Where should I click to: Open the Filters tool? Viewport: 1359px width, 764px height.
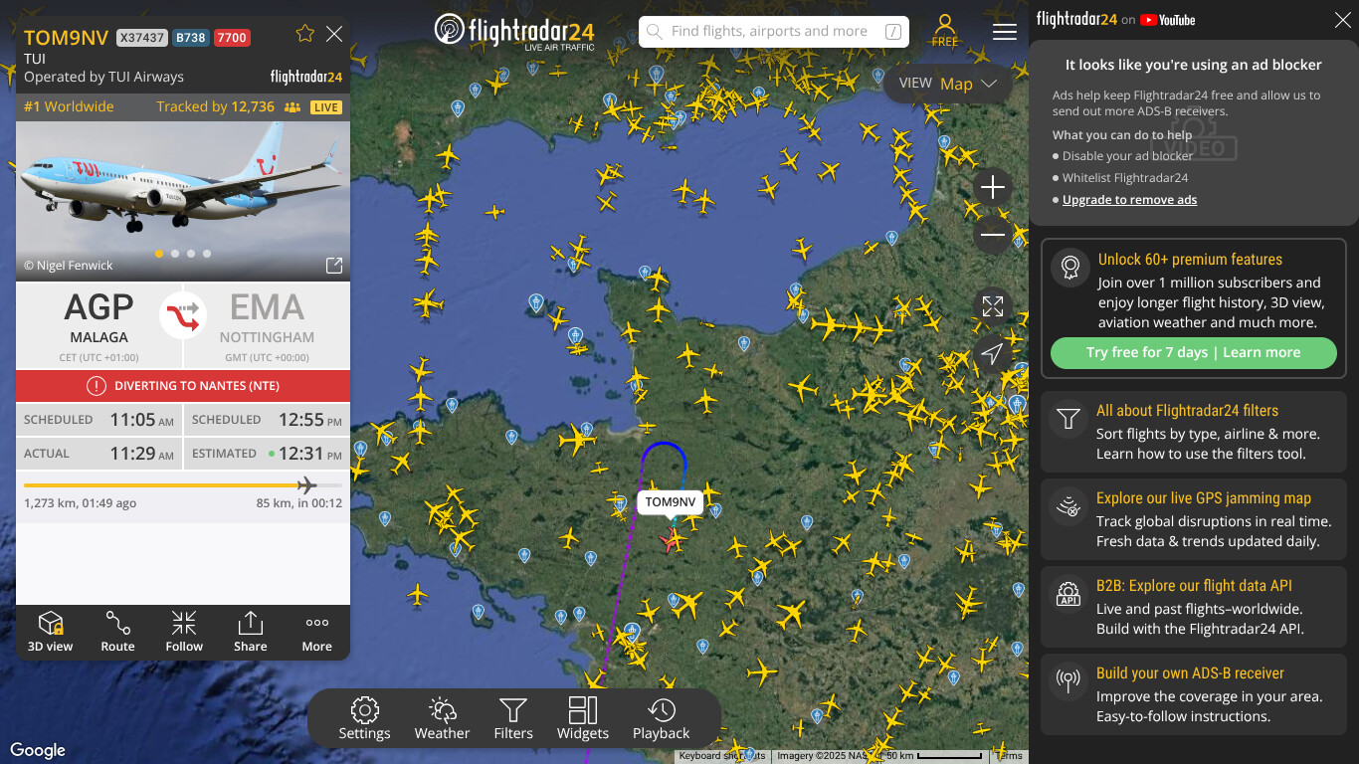pyautogui.click(x=513, y=718)
